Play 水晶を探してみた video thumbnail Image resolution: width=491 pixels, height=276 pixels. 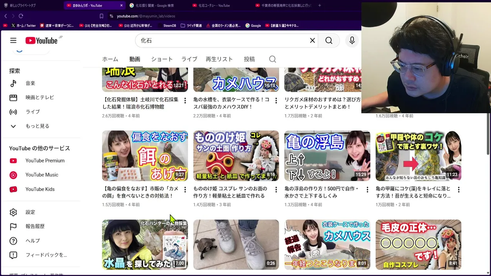[x=145, y=245]
